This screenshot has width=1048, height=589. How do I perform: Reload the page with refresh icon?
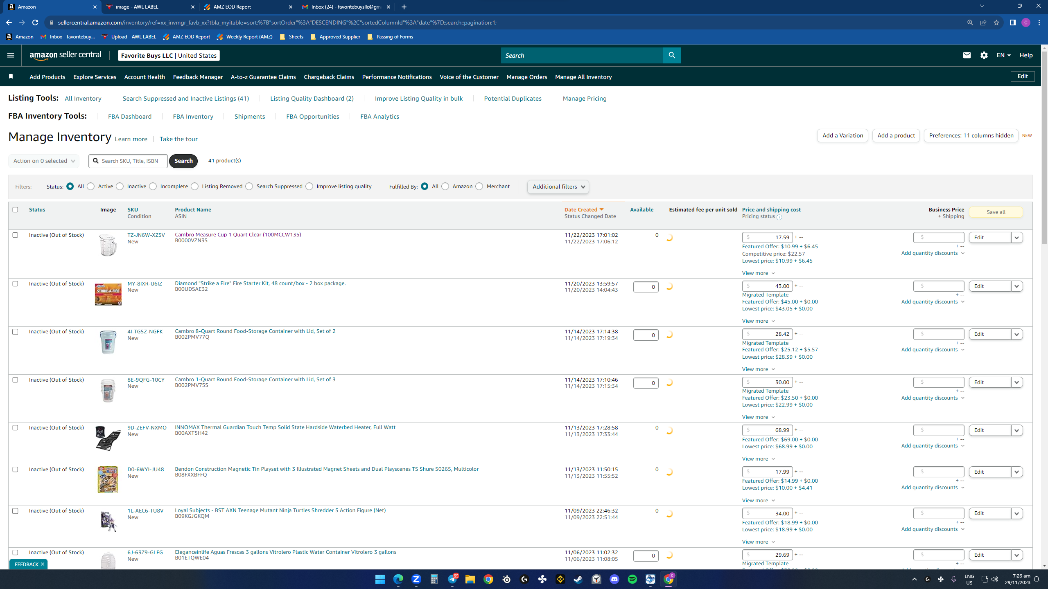[x=35, y=22]
